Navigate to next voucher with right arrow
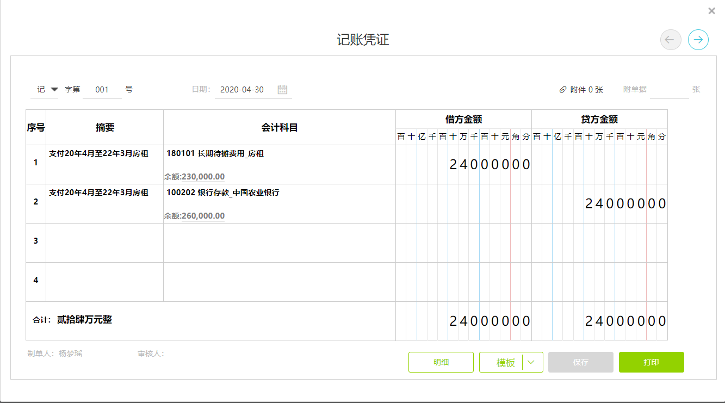Viewport: 725px width, 403px height. tap(698, 39)
